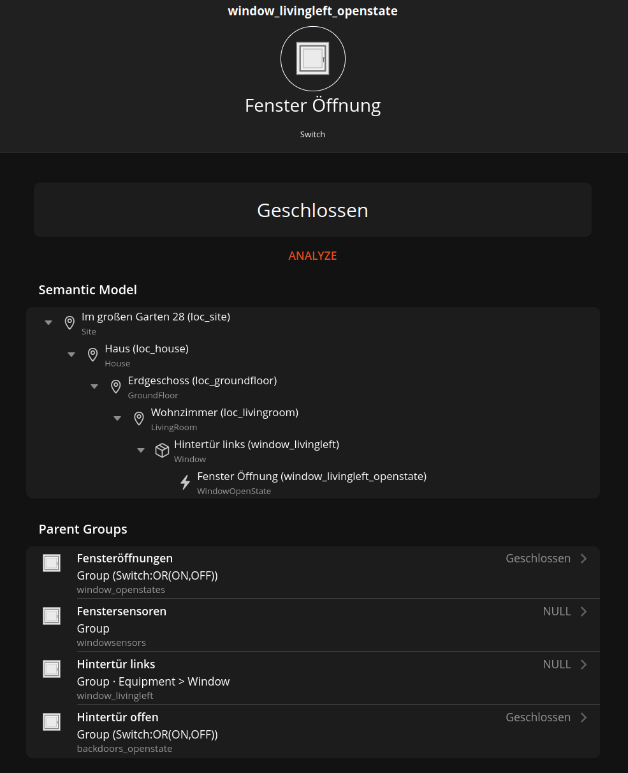Viewport: 628px width, 773px height.
Task: Click the large window icon in header circle
Action: [x=312, y=59]
